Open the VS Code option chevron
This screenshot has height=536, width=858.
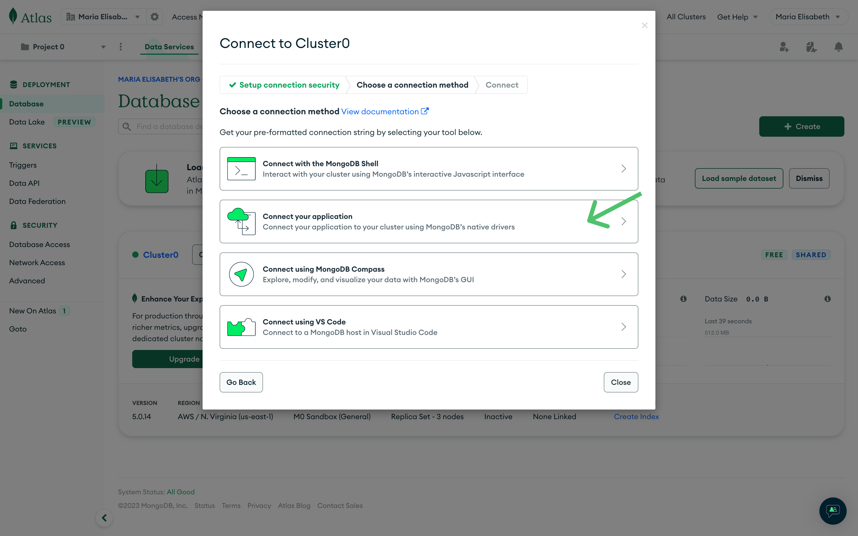pos(624,326)
